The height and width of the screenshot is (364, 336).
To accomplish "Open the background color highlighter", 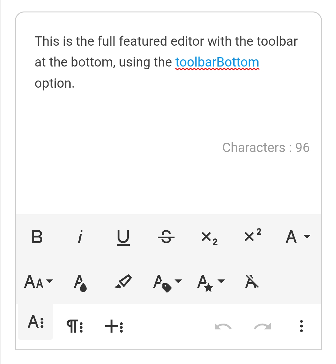I will 123,282.
